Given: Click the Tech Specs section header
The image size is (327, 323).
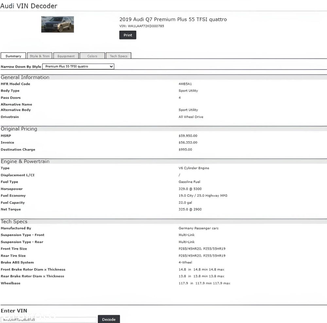Looking at the screenshot, I should tap(14, 221).
